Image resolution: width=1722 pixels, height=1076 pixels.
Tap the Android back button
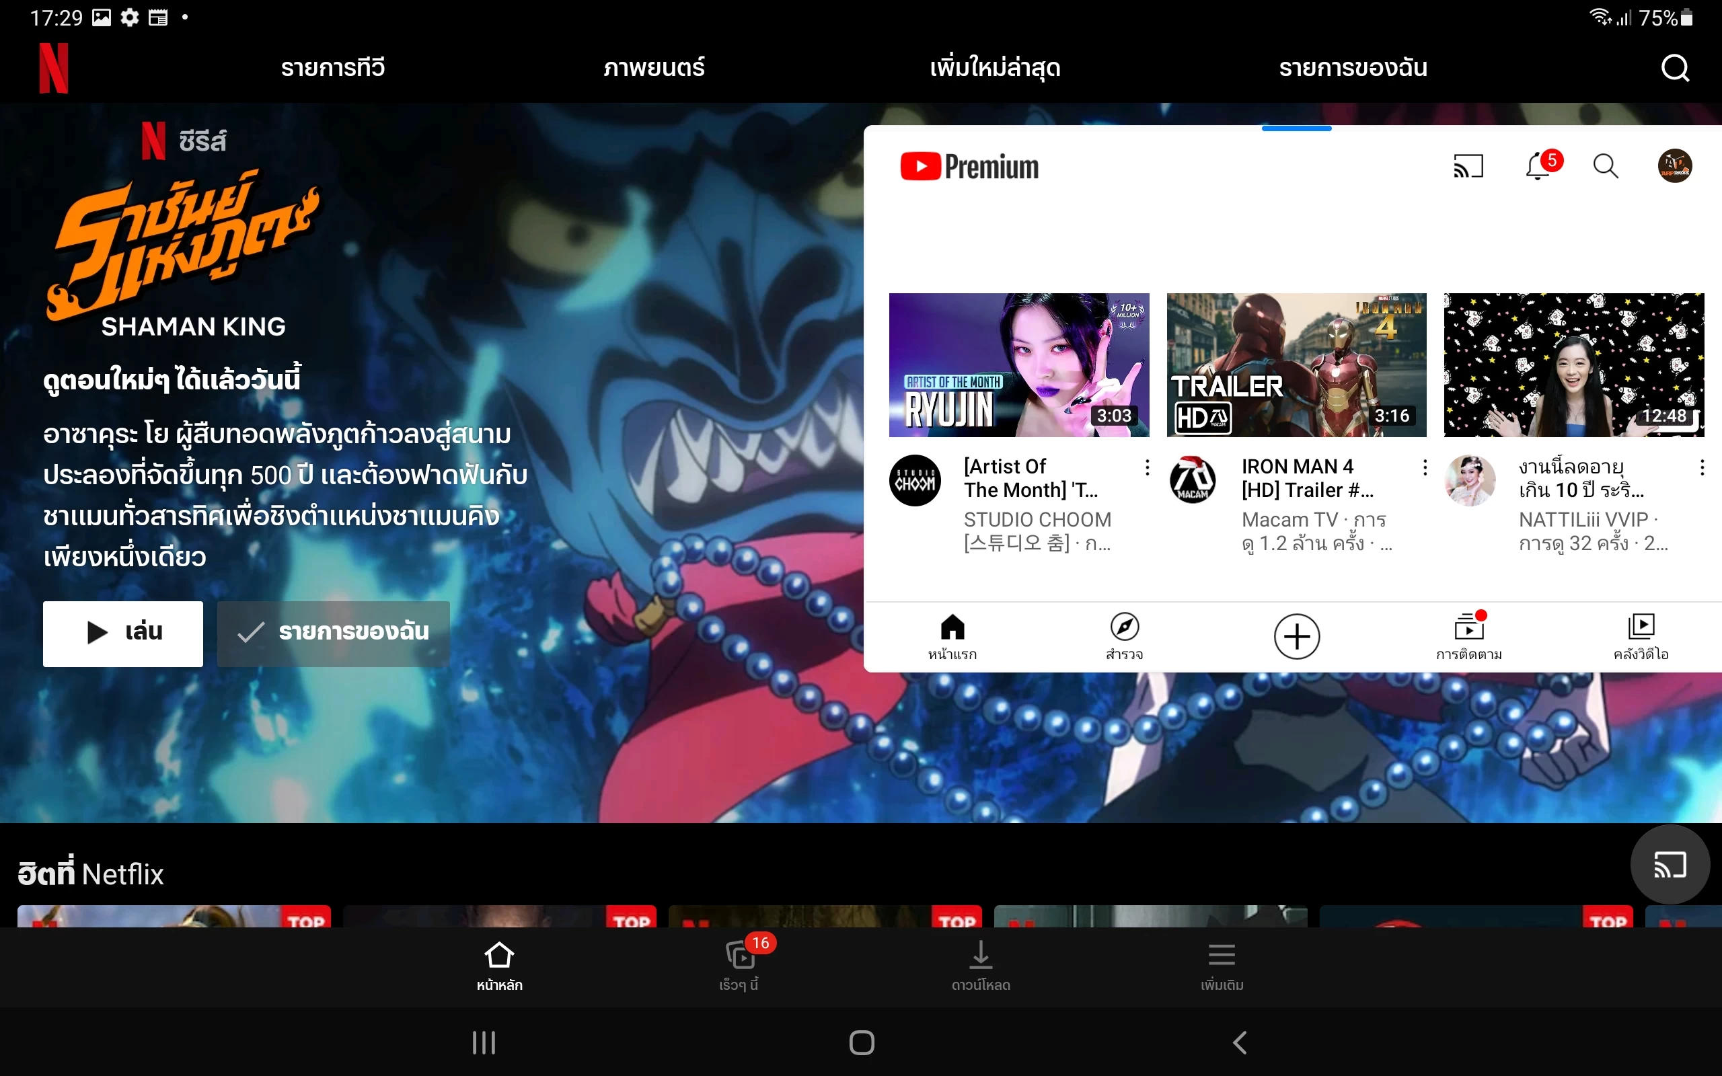pos(1240,1043)
